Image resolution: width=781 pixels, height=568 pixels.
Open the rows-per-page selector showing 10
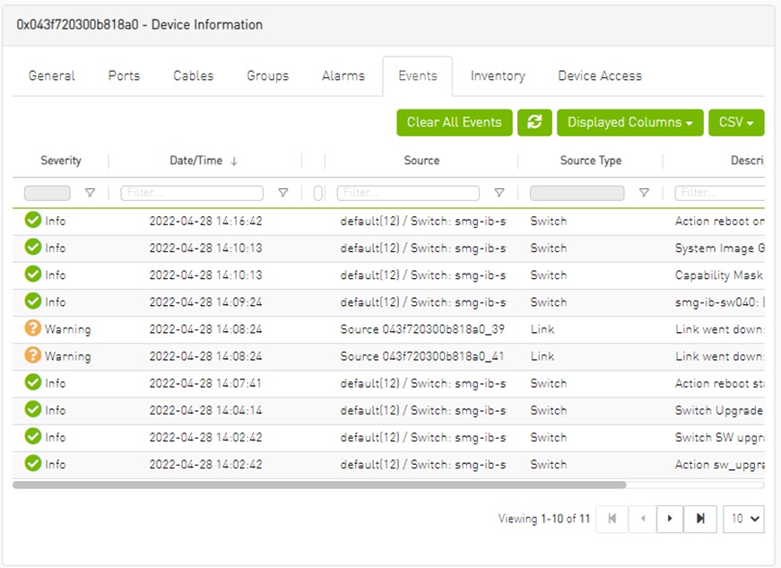tap(743, 519)
